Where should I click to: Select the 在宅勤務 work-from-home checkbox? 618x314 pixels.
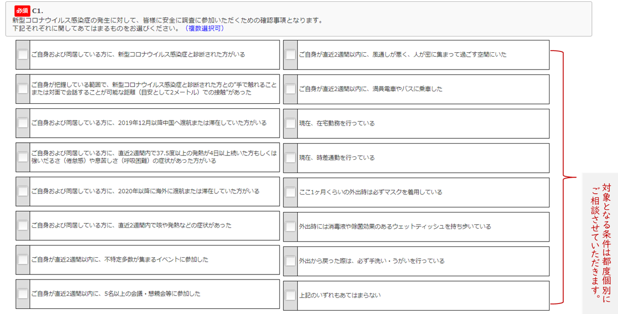tap(290, 123)
